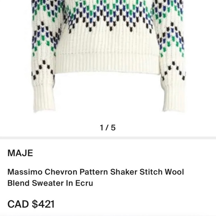Click the gray divider below image counter
This screenshot has width=216, height=216.
tap(108, 138)
